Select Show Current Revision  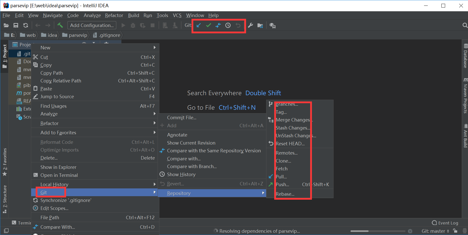pyautogui.click(x=212, y=143)
